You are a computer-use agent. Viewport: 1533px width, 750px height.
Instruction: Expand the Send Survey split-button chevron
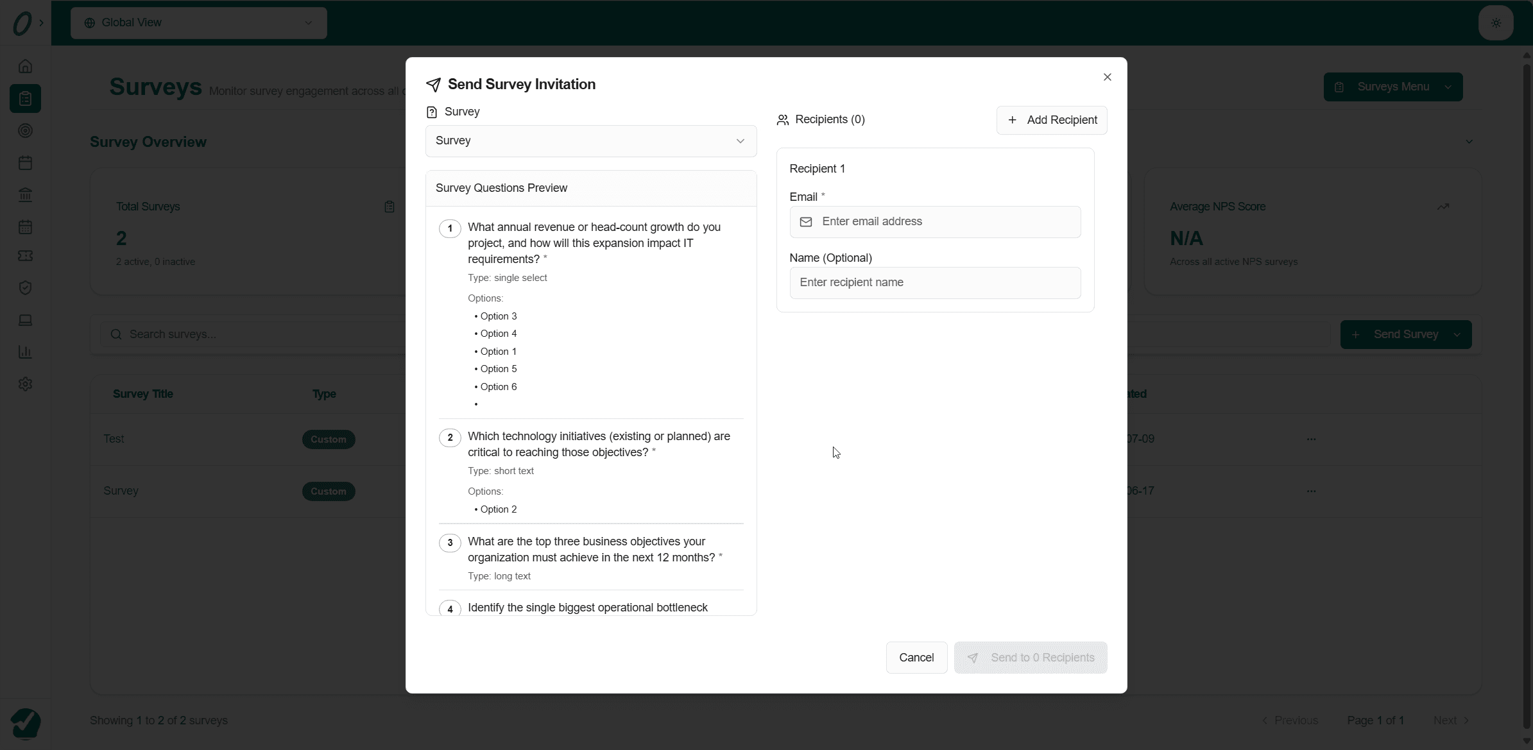point(1457,334)
